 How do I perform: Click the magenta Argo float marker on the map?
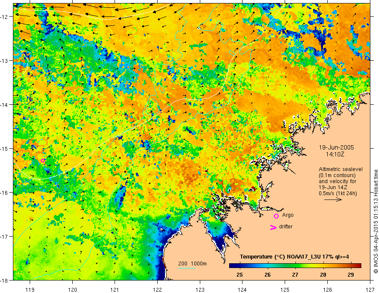pyautogui.click(x=43, y=160)
